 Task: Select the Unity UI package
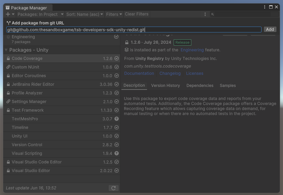click(x=62, y=136)
